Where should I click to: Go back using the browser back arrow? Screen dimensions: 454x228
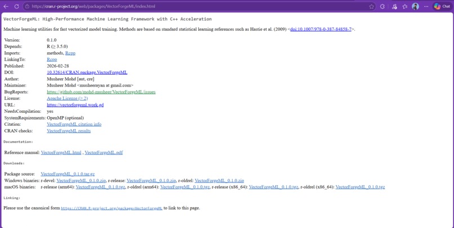point(6,6)
